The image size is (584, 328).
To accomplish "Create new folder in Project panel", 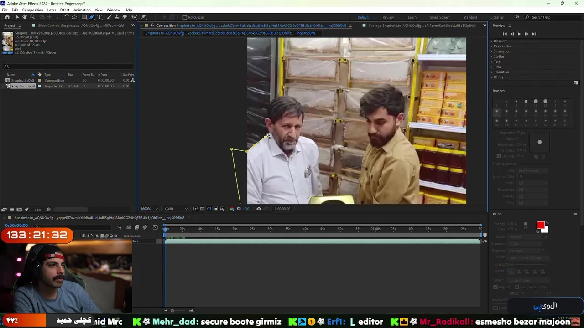I will (11, 210).
